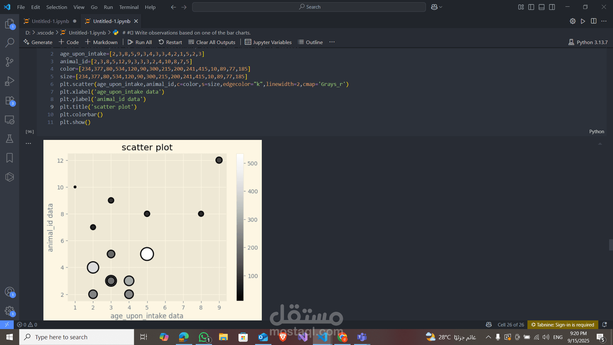This screenshot has width=613, height=345.
Task: Select the Python 3.13.7 kernel picker
Action: pyautogui.click(x=588, y=42)
